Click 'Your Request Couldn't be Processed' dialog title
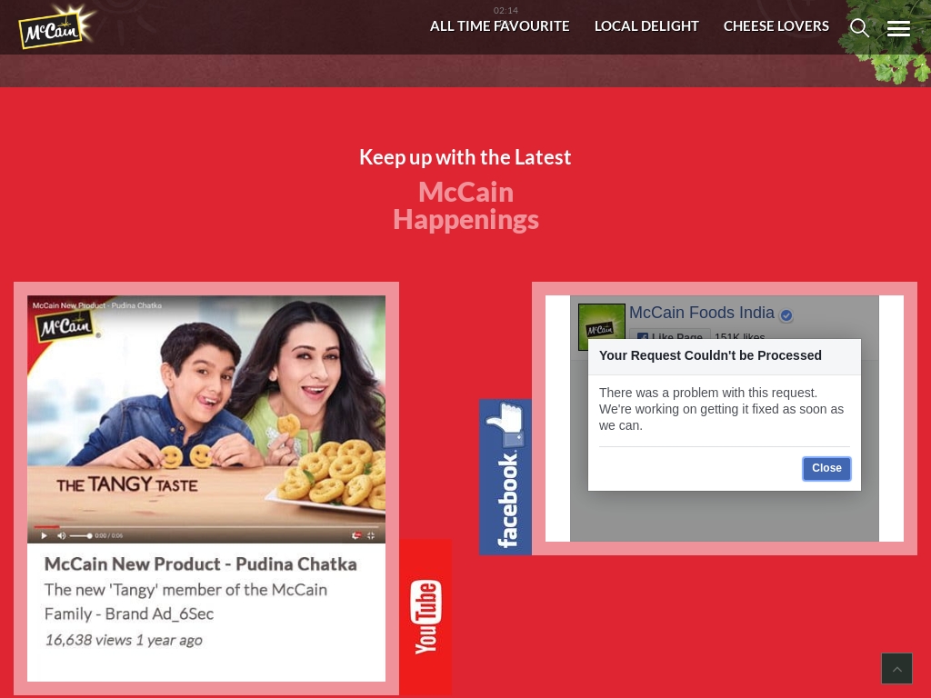 click(710, 355)
